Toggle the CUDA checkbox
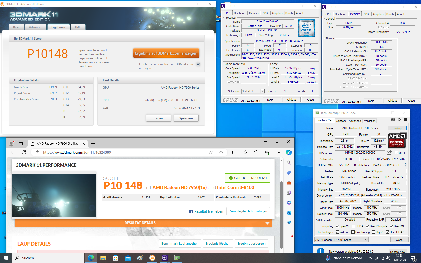 [353, 226]
